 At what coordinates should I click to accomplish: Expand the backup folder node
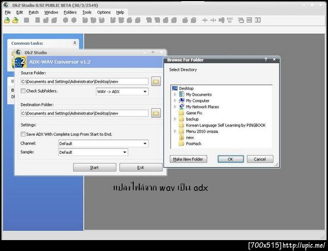tap(175, 119)
